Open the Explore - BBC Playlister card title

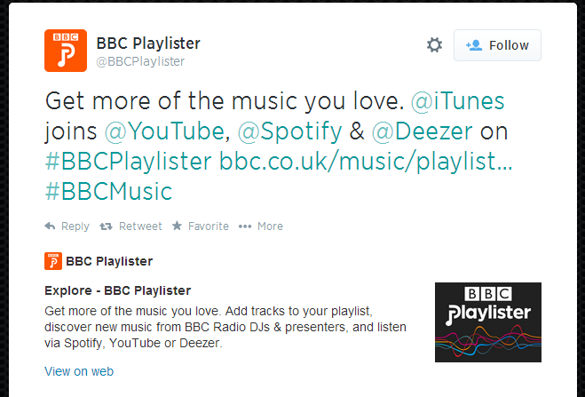(117, 290)
